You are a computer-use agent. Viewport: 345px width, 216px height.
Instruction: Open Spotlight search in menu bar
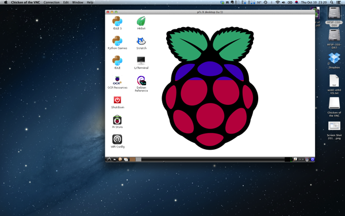[332, 2]
